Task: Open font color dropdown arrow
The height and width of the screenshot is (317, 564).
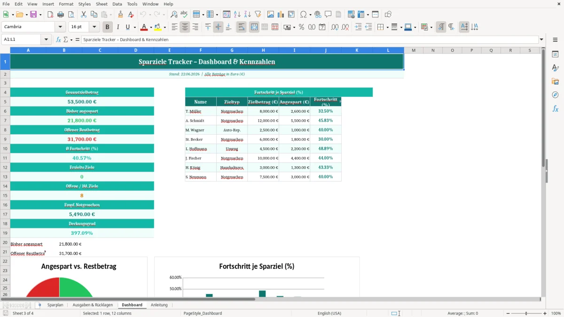Action: pyautogui.click(x=151, y=27)
